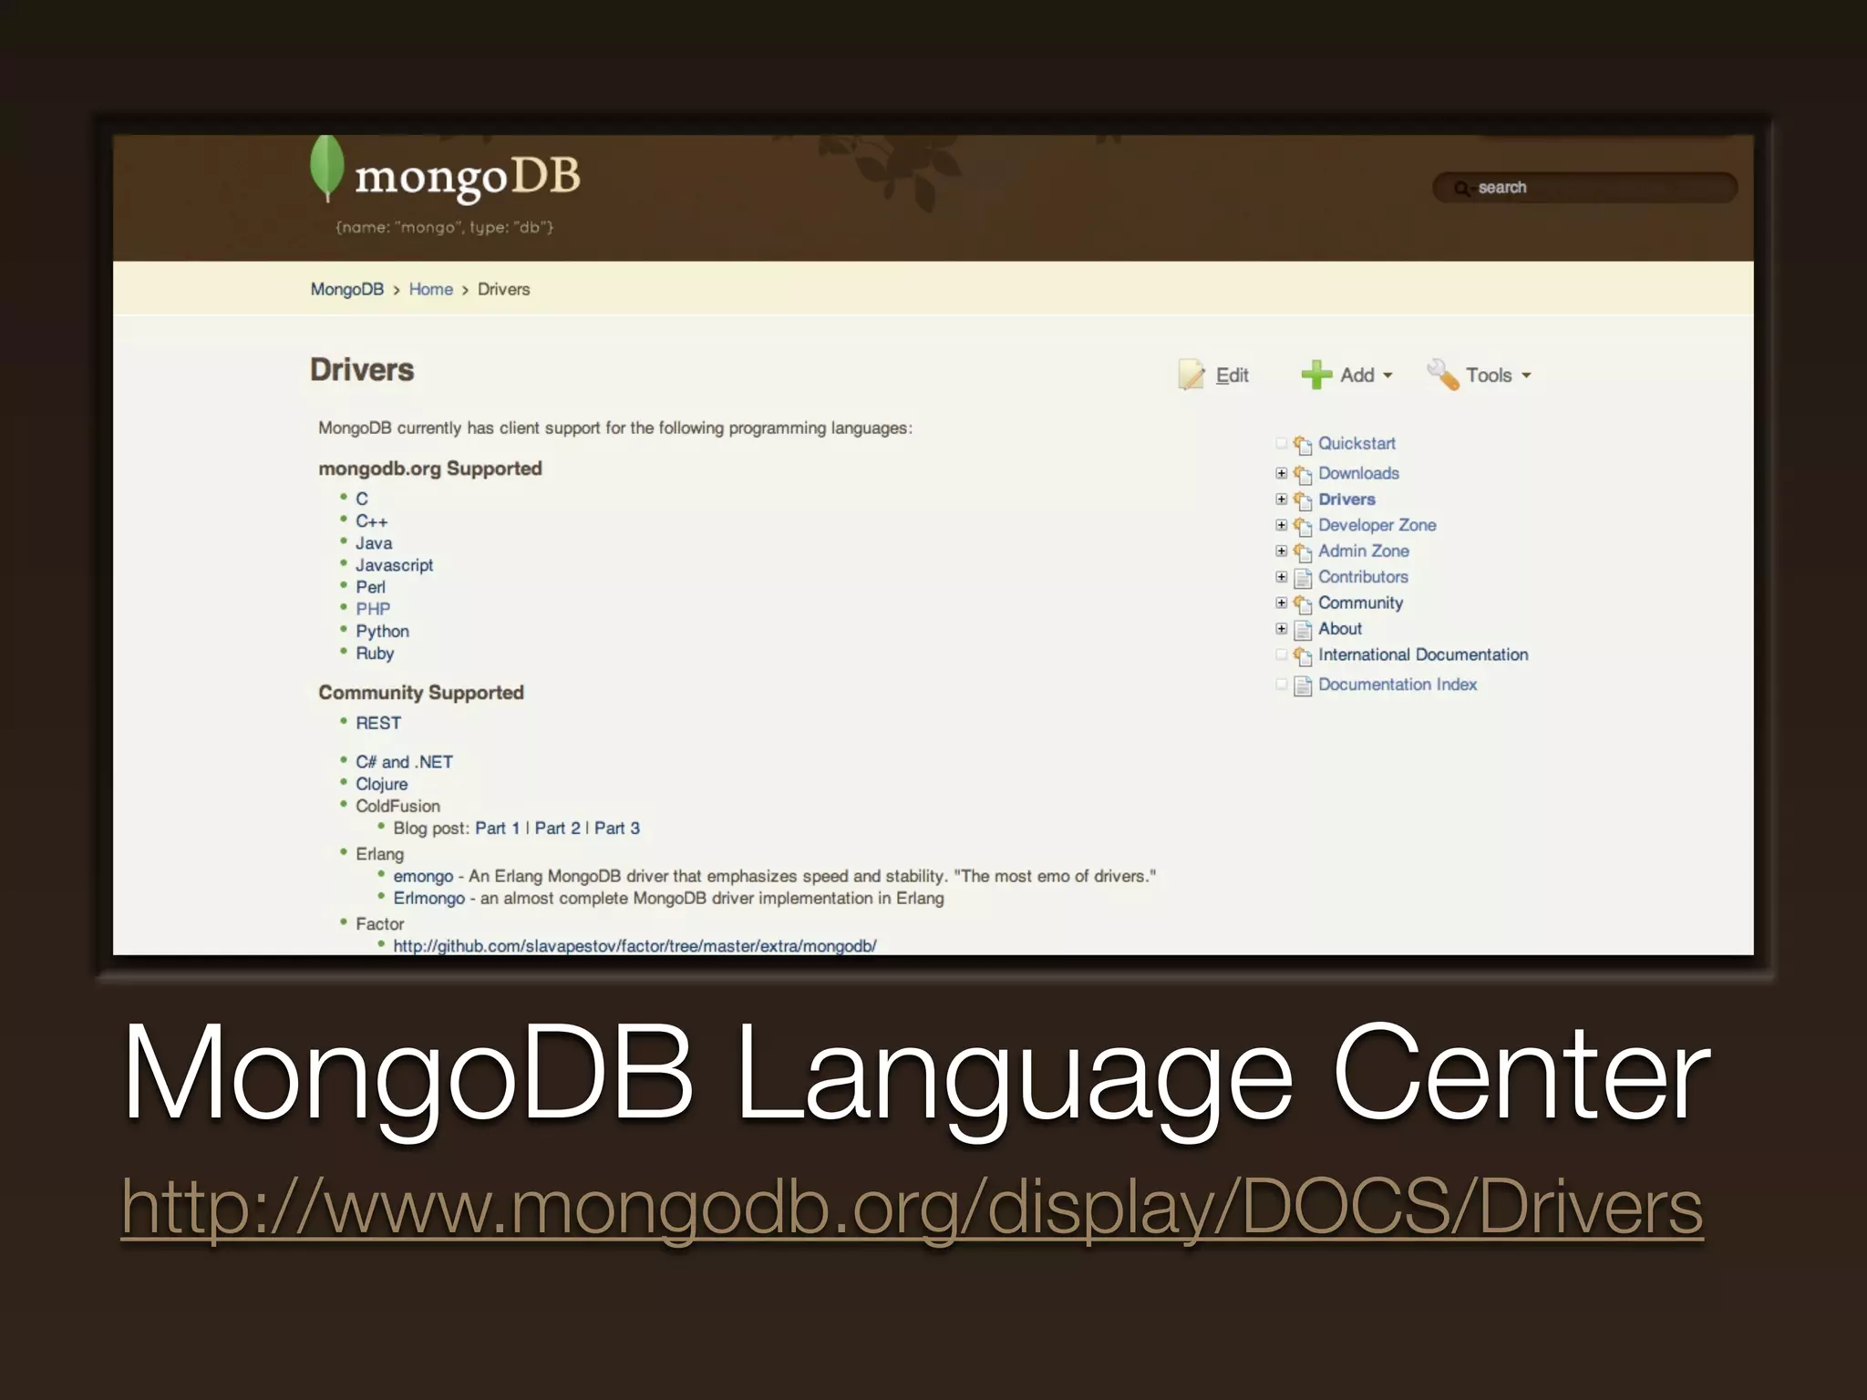This screenshot has width=1867, height=1400.
Task: Open the Clojure driver link
Action: click(x=381, y=785)
